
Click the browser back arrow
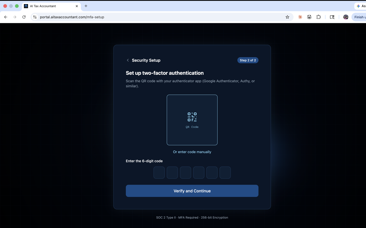click(6, 17)
